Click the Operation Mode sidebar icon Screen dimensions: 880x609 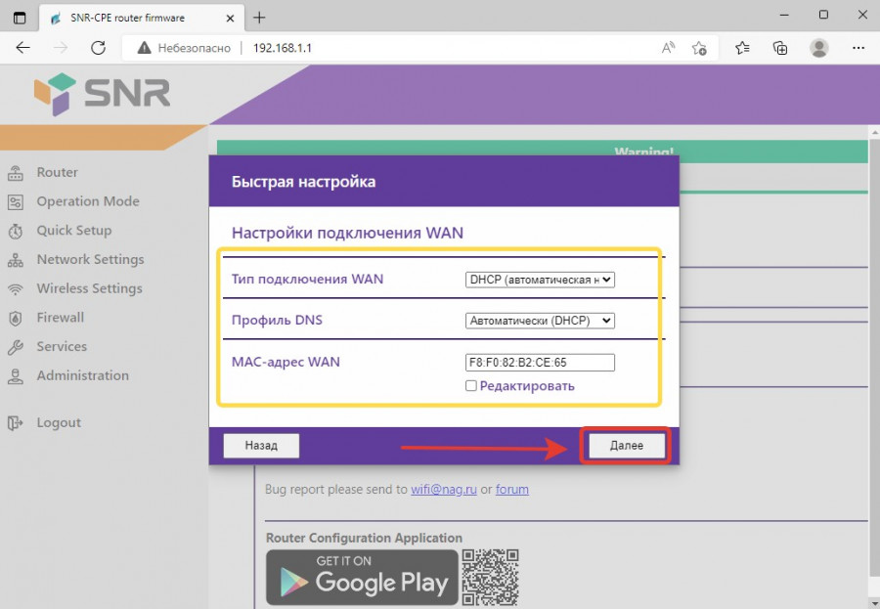[x=16, y=202]
